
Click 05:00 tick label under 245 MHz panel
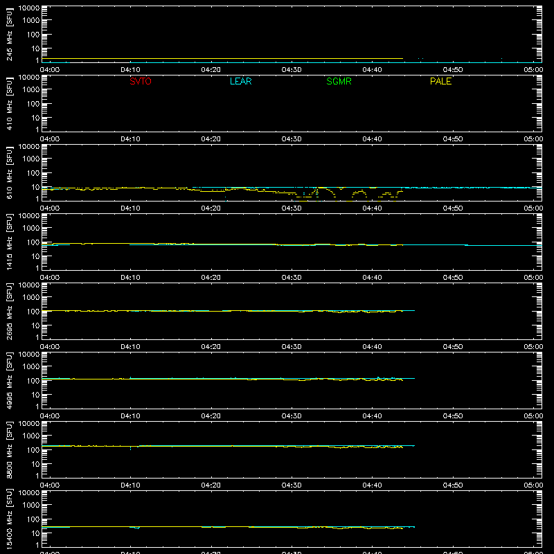point(533,70)
